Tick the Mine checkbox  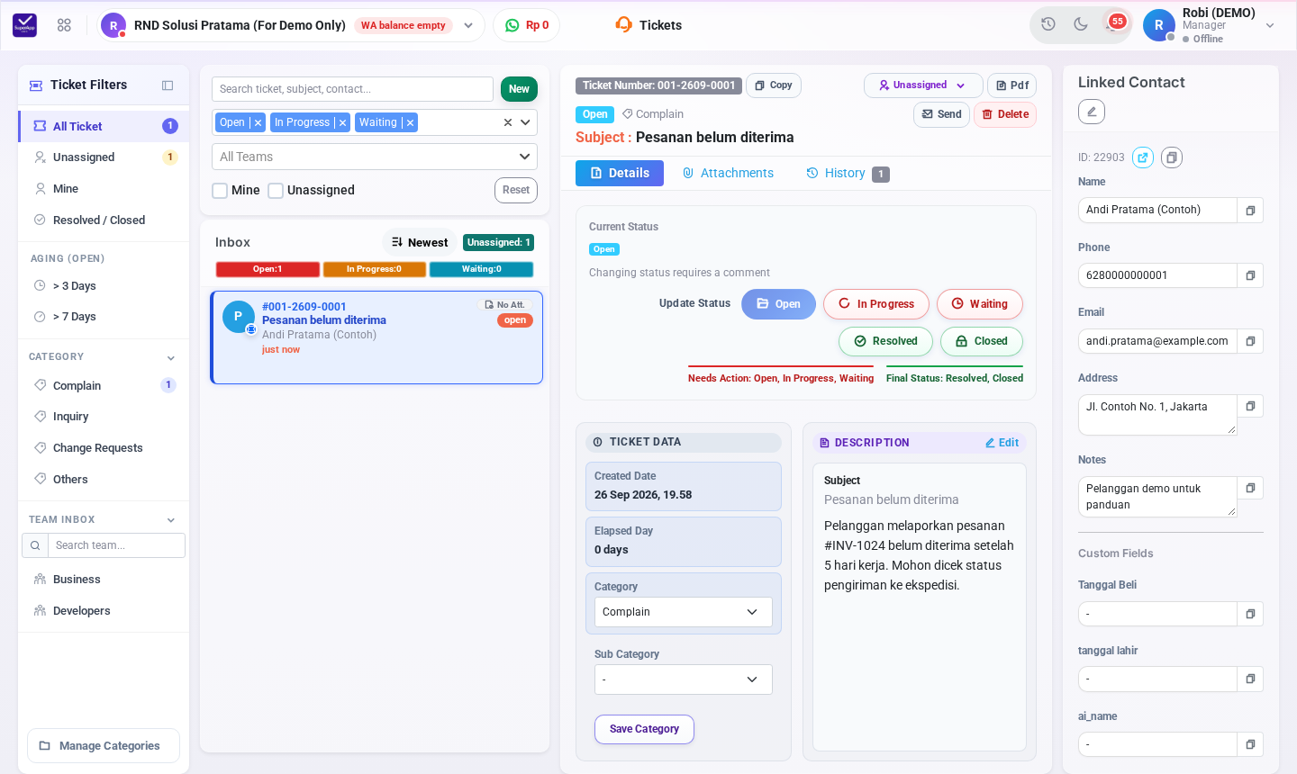tap(220, 191)
